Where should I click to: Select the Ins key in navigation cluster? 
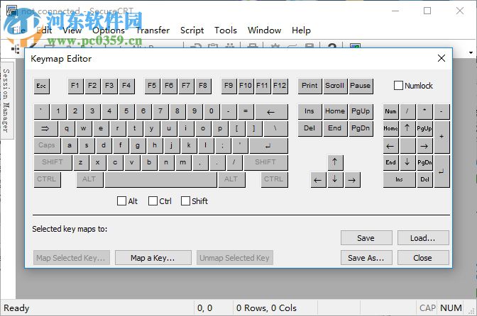(309, 111)
